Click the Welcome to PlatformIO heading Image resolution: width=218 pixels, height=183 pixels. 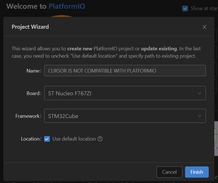click(46, 6)
